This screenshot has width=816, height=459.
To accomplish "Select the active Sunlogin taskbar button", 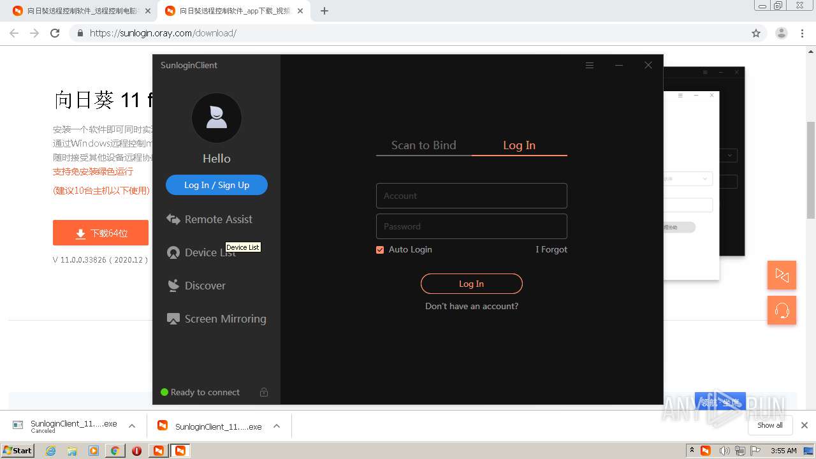I will point(180,451).
